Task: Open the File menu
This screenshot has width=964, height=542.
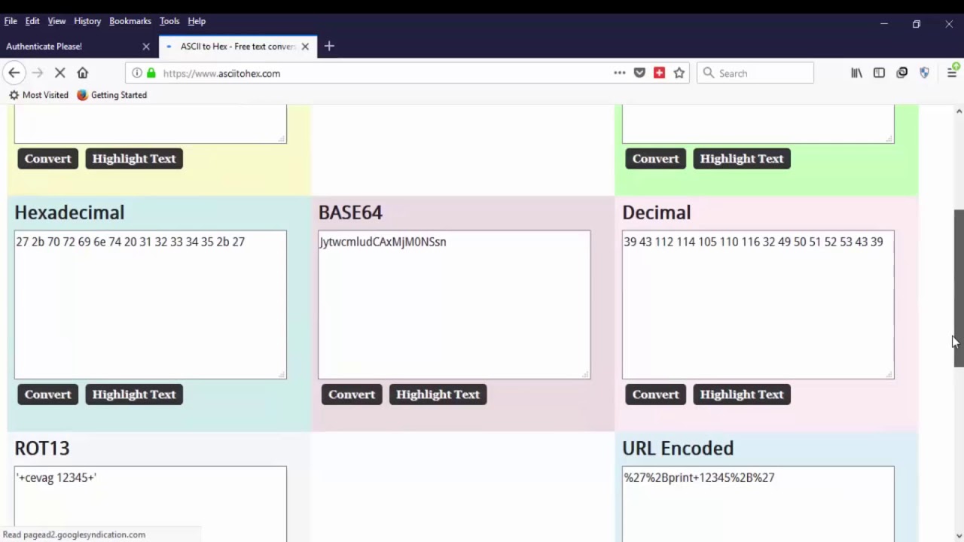Action: click(x=11, y=21)
